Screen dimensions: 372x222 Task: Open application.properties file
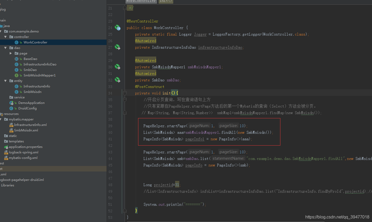[26, 147]
